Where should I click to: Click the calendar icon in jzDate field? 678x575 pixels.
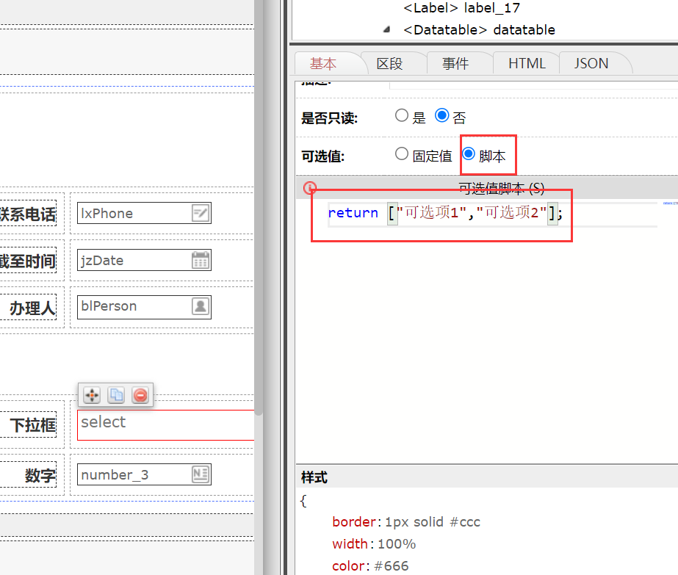click(x=200, y=260)
